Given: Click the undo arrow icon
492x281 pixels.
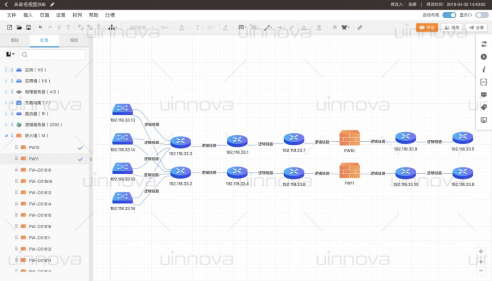Looking at the screenshot, I should tap(40, 28).
